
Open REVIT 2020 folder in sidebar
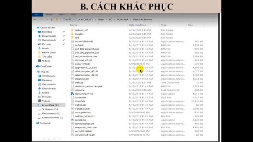click(49, 52)
